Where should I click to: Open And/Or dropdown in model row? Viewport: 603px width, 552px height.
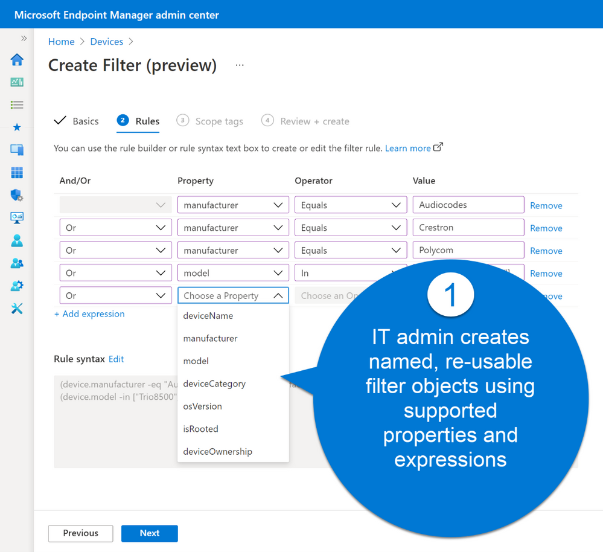tap(115, 273)
